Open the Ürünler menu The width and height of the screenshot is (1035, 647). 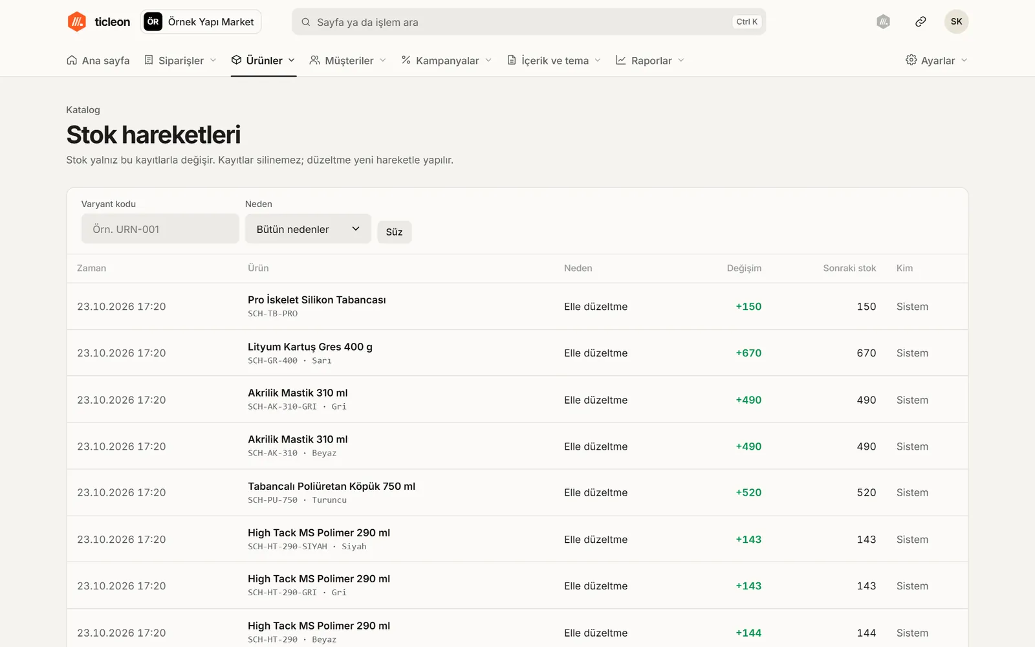pos(263,60)
